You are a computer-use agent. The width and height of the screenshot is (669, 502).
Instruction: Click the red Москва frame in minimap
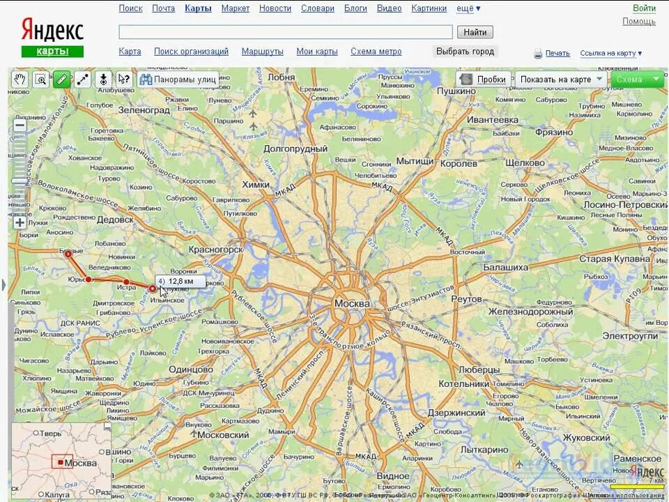pos(62,462)
